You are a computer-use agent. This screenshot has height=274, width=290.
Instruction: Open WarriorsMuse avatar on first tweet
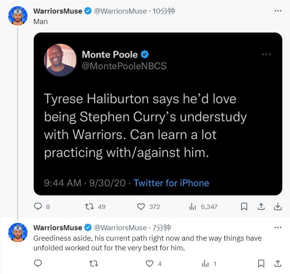pos(18,16)
